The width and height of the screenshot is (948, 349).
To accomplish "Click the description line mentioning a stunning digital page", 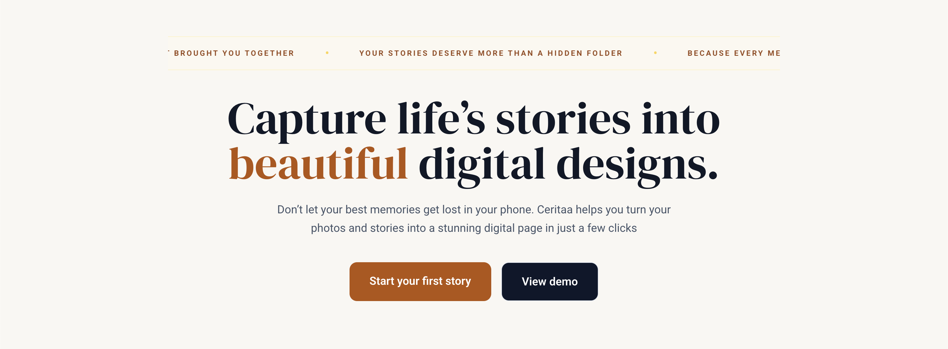I will (x=474, y=228).
